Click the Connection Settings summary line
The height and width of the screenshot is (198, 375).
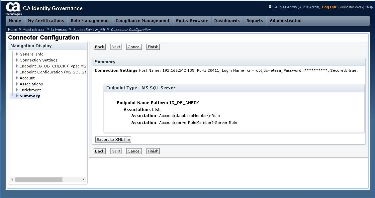click(226, 70)
